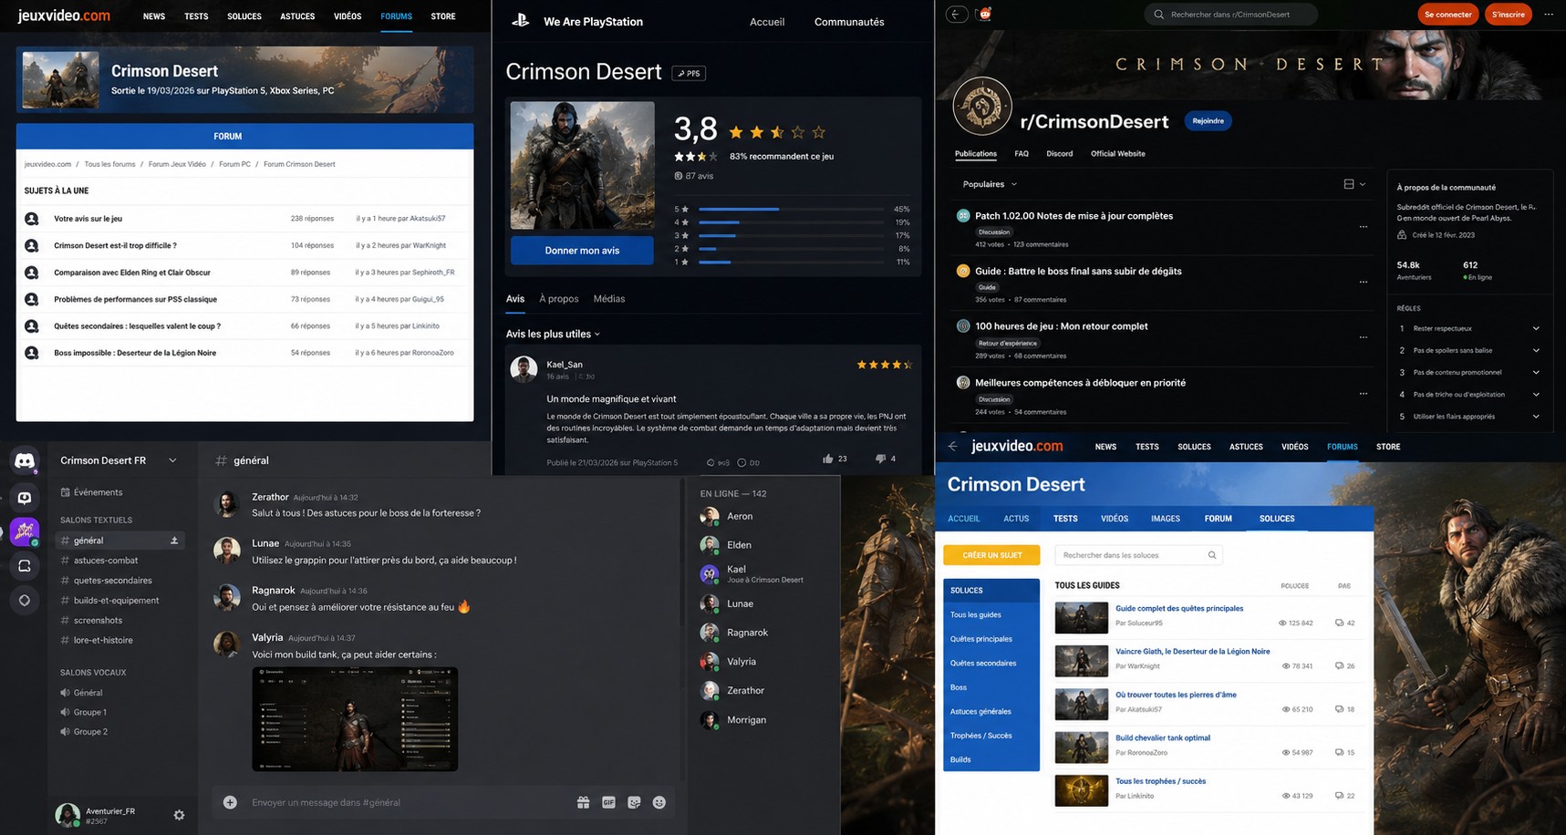Open Reddit post Meilleures compétences à débloquer en priorité
The image size is (1566, 835).
coord(1080,383)
